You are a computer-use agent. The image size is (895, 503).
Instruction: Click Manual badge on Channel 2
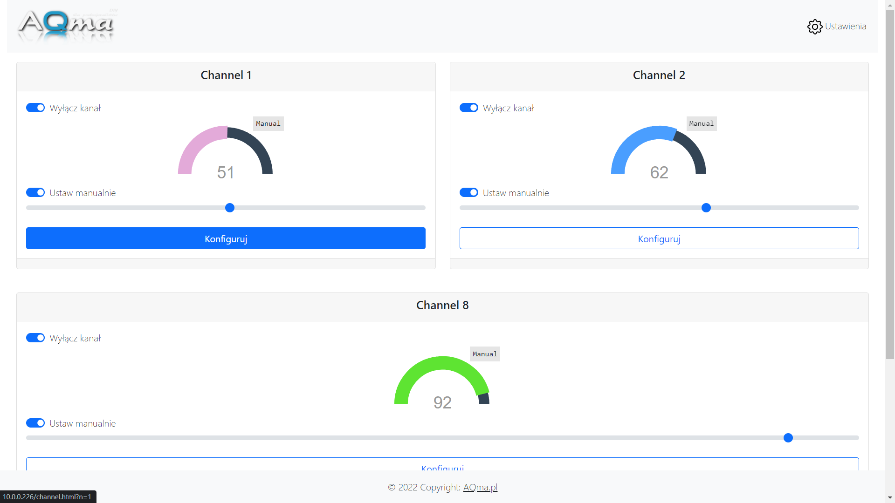[x=701, y=123]
